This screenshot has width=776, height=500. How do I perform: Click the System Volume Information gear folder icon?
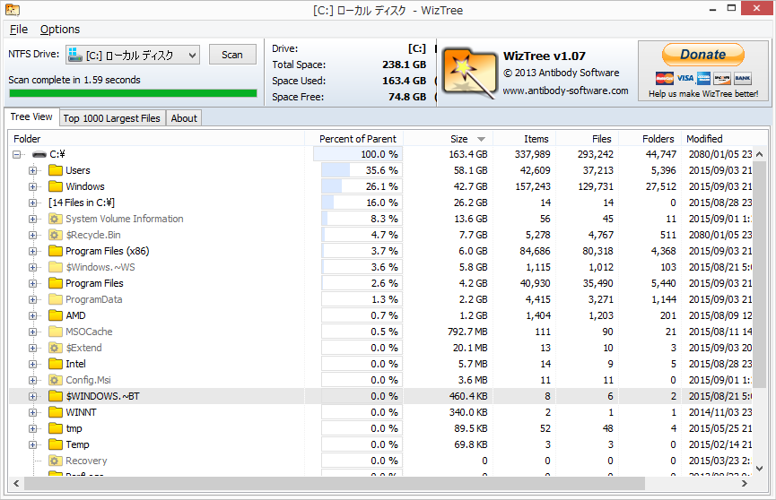tap(56, 219)
